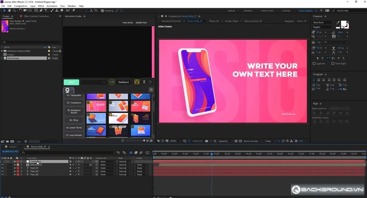The height and width of the screenshot is (198, 367).
Task: Open the 03. Transitions category
Action: click(74, 103)
